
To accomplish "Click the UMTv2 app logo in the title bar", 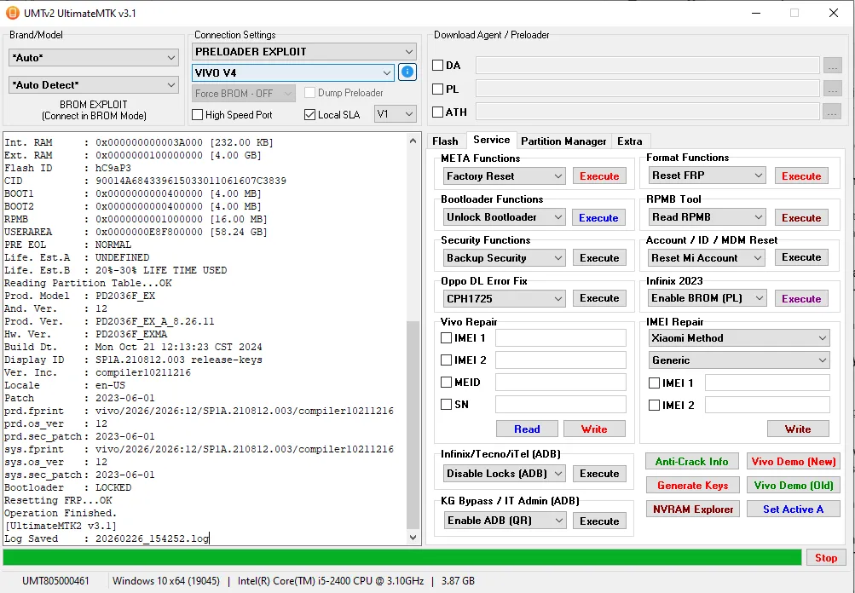I will click(x=13, y=13).
